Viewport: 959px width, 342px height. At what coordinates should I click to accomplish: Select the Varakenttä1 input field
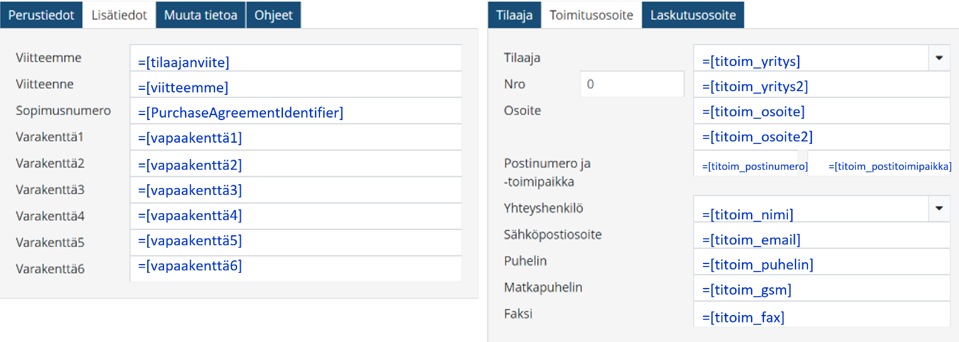click(296, 137)
